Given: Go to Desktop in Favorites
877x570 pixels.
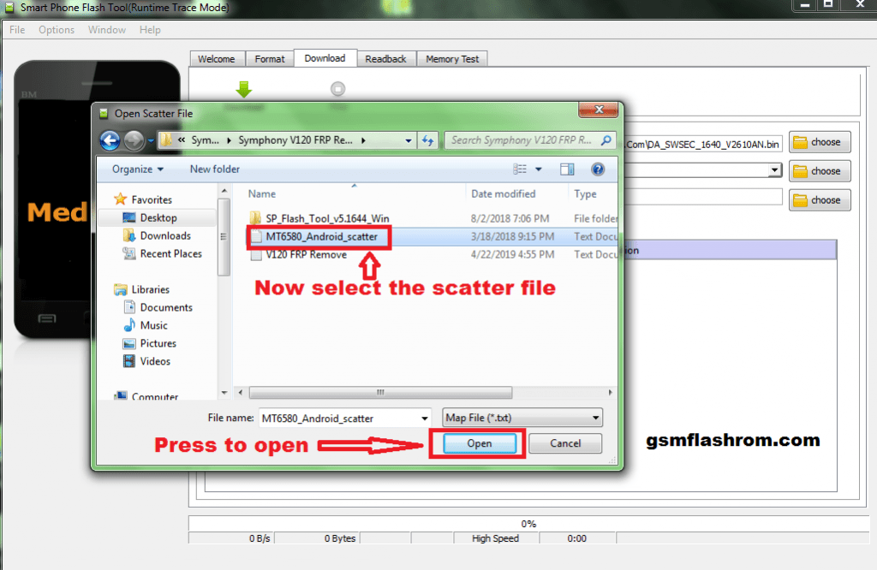Looking at the screenshot, I should coord(158,218).
